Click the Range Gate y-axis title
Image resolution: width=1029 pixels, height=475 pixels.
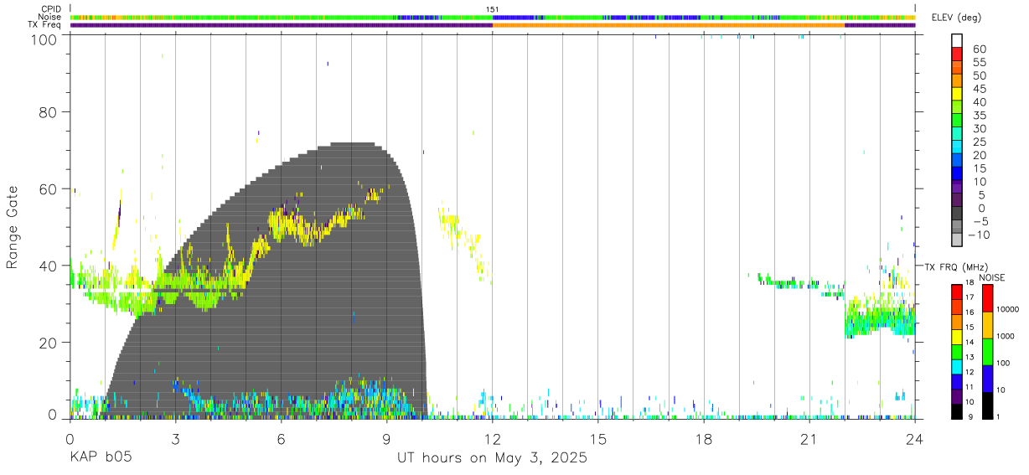(13, 226)
